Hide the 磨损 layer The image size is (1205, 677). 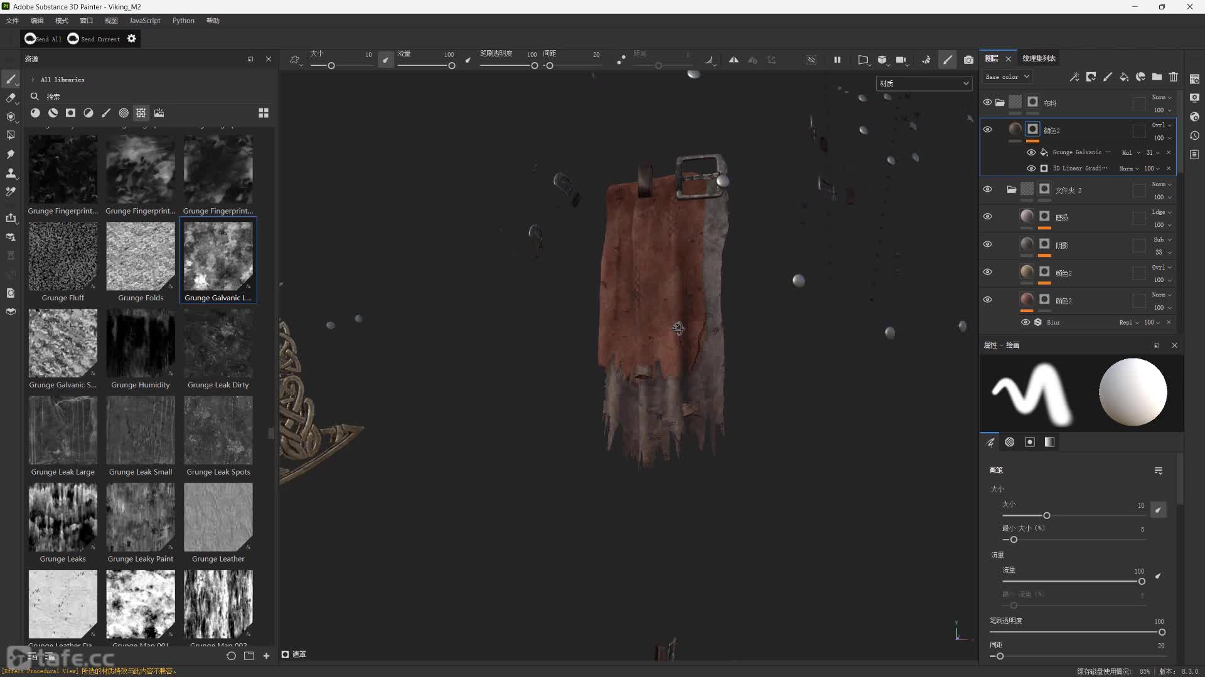987,217
